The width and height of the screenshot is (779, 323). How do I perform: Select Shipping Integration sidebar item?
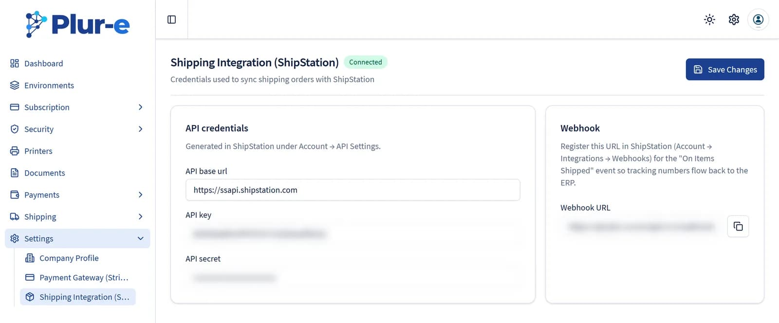(x=78, y=297)
